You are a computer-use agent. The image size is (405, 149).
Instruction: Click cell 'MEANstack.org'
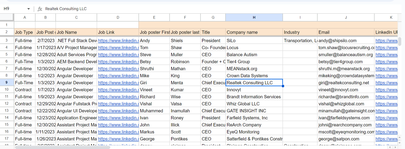coord(254,69)
